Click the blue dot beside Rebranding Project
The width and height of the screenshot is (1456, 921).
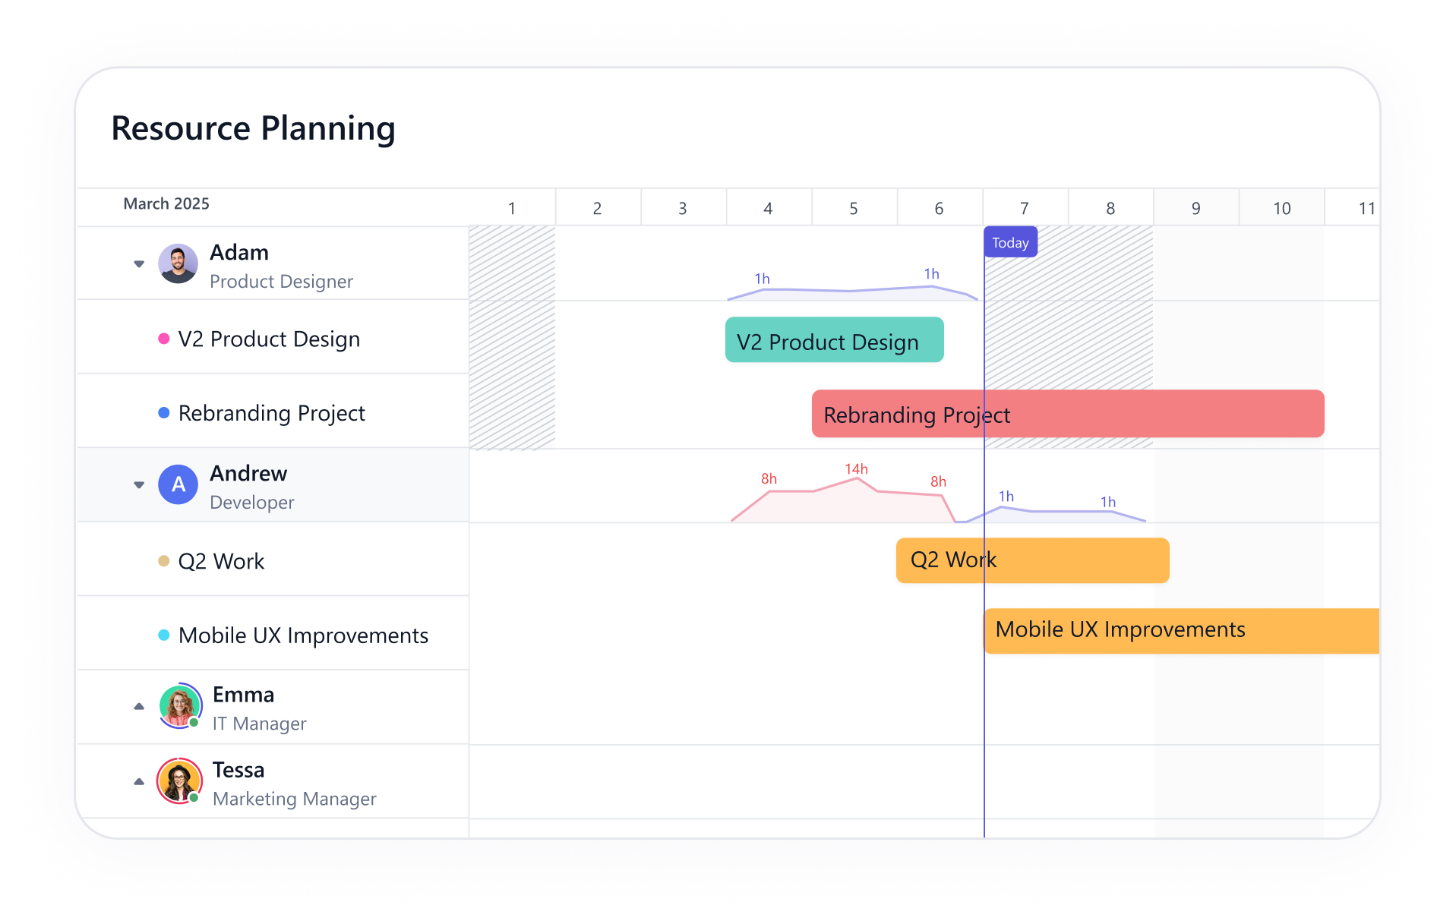coord(163,412)
